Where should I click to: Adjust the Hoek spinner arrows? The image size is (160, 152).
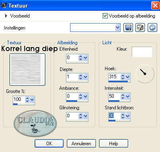tap(123, 77)
